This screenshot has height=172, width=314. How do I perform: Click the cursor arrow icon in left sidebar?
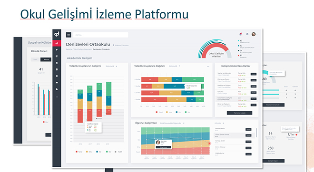(57, 50)
